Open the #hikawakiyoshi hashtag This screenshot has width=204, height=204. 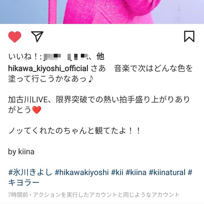(82, 172)
